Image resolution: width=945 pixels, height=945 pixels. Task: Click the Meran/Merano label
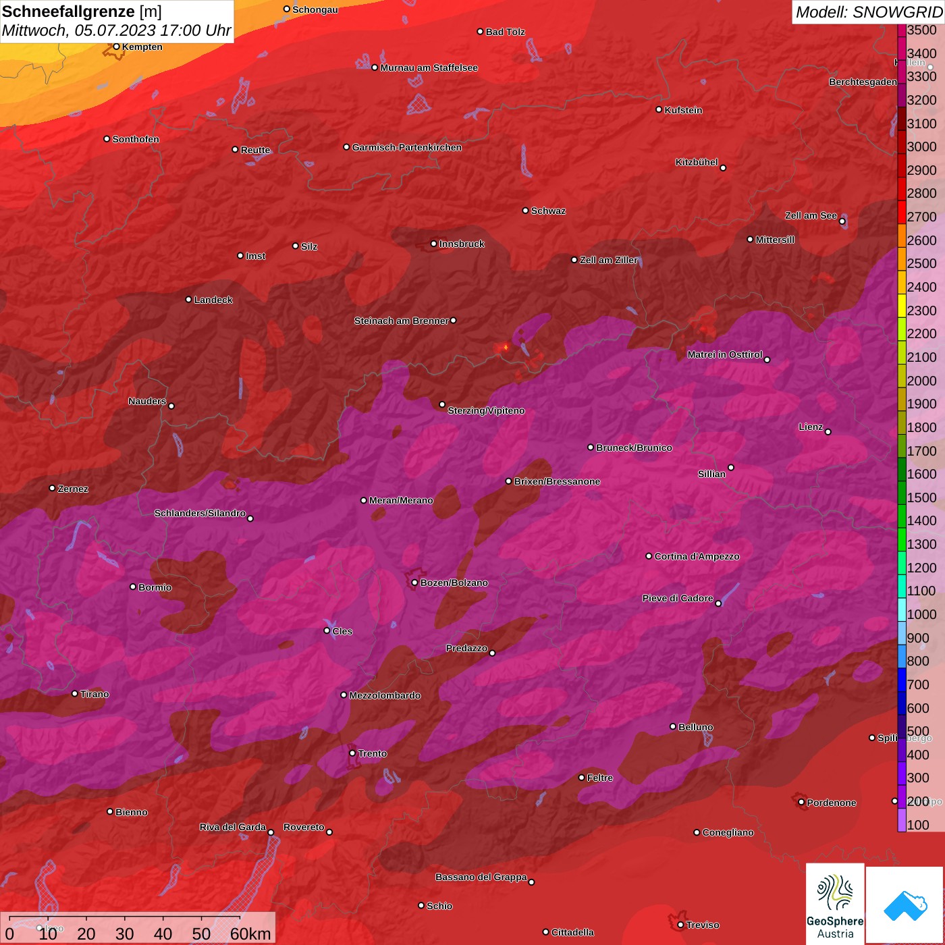[x=401, y=500]
